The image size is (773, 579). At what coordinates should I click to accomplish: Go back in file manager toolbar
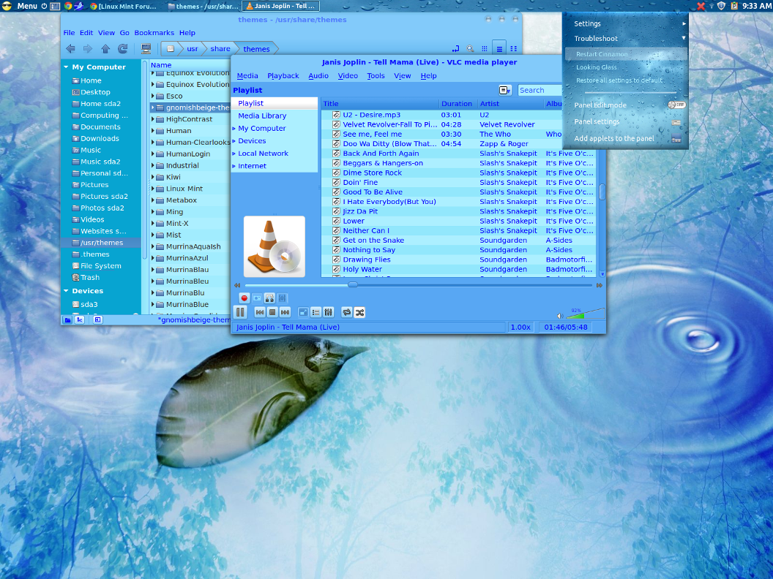pyautogui.click(x=70, y=49)
